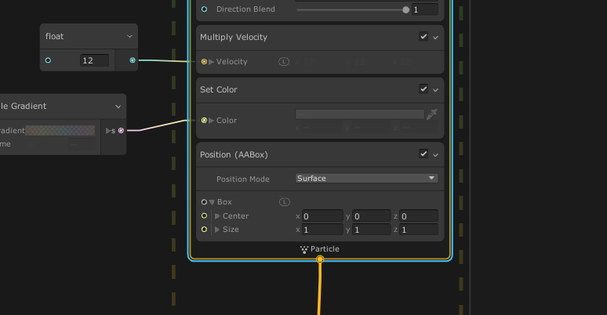
Task: Expand the Center property triangle
Action: (x=217, y=215)
